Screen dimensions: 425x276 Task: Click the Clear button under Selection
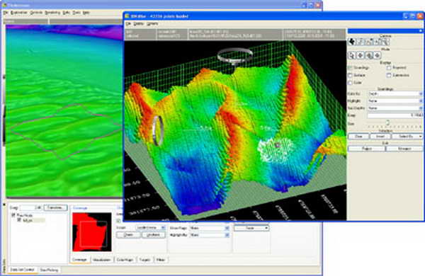pyautogui.click(x=358, y=137)
